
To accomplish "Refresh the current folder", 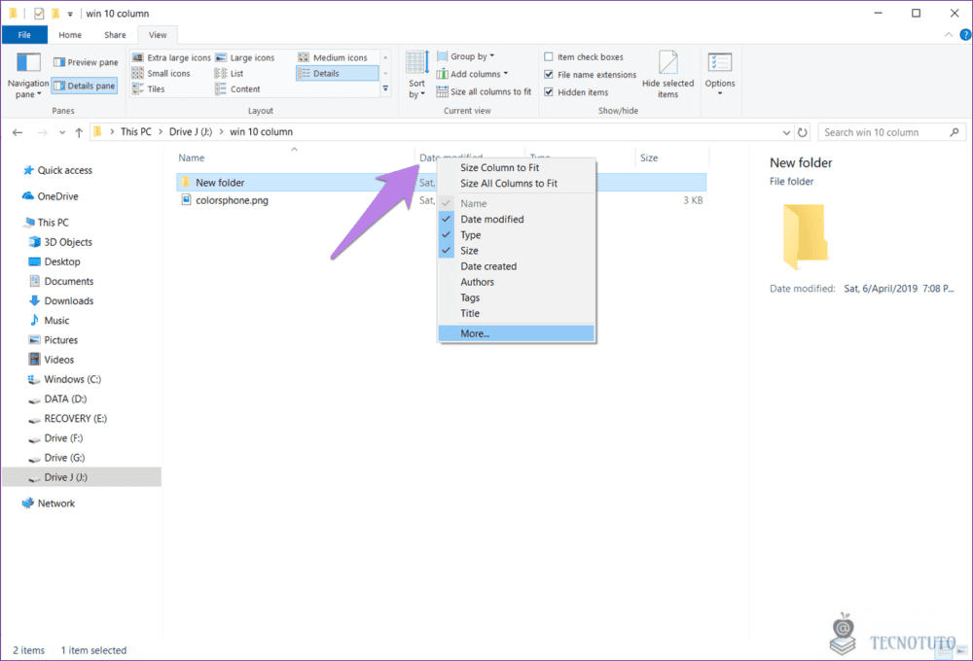I will (803, 132).
